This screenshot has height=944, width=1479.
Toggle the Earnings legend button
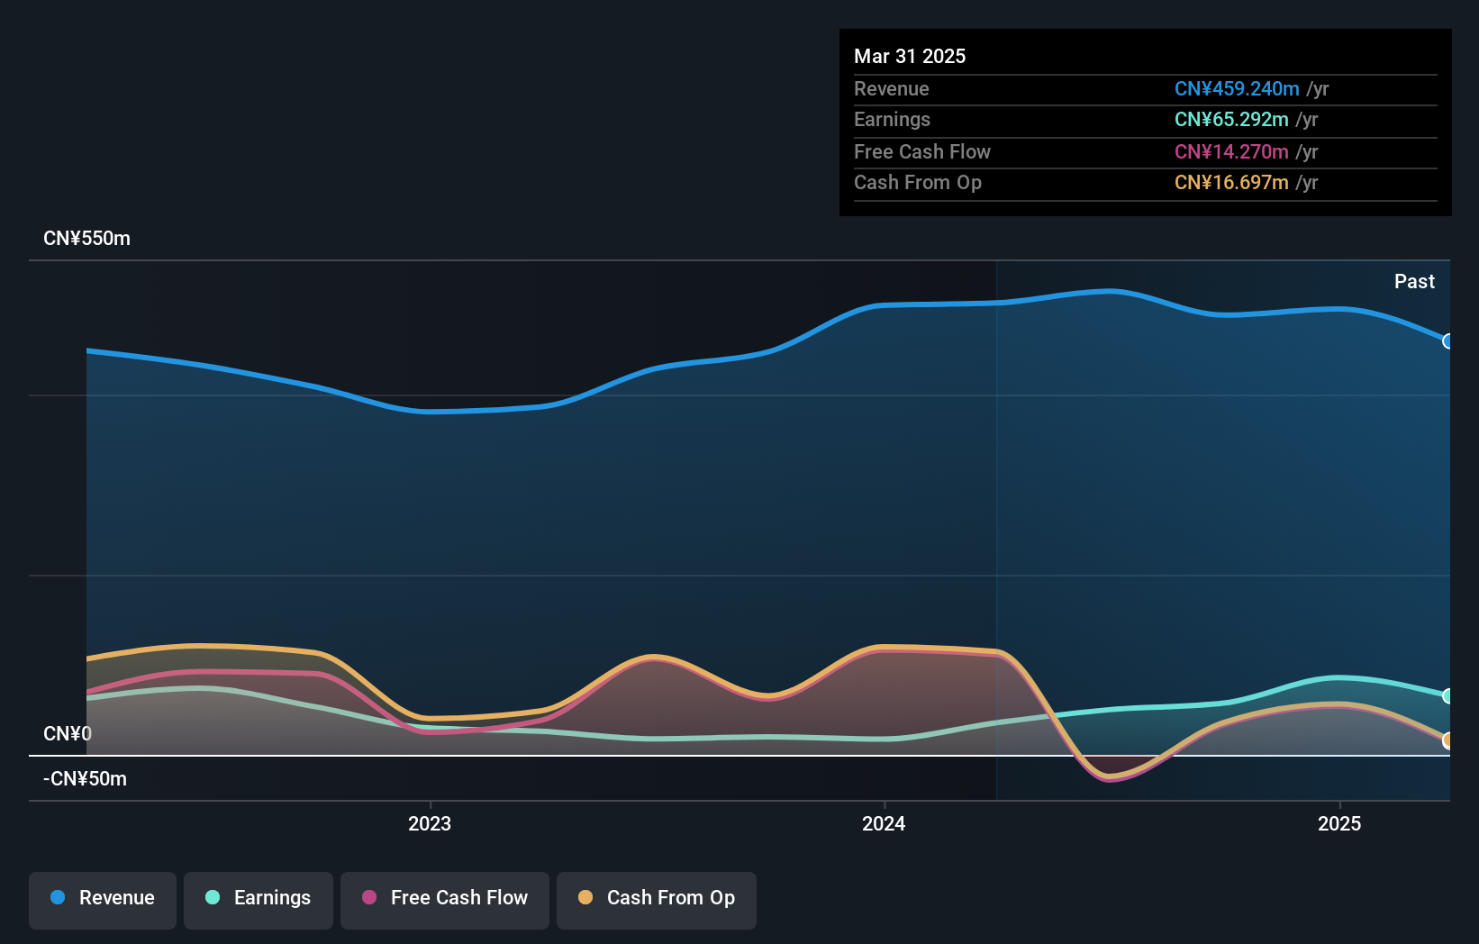click(x=259, y=900)
